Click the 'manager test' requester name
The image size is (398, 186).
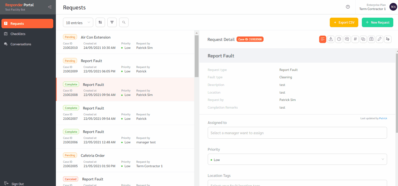(146, 142)
